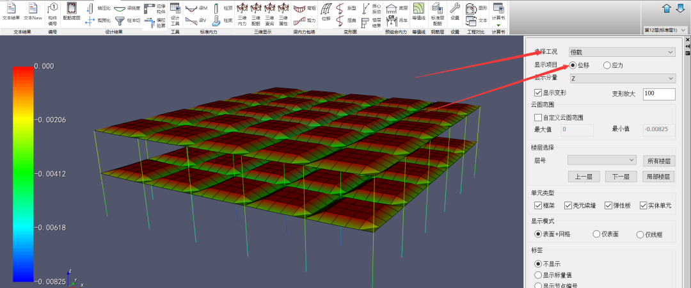Screen dimensions: 691x288
Task: Open 标准层配筋 standard floor reinforcement
Action: (x=437, y=14)
